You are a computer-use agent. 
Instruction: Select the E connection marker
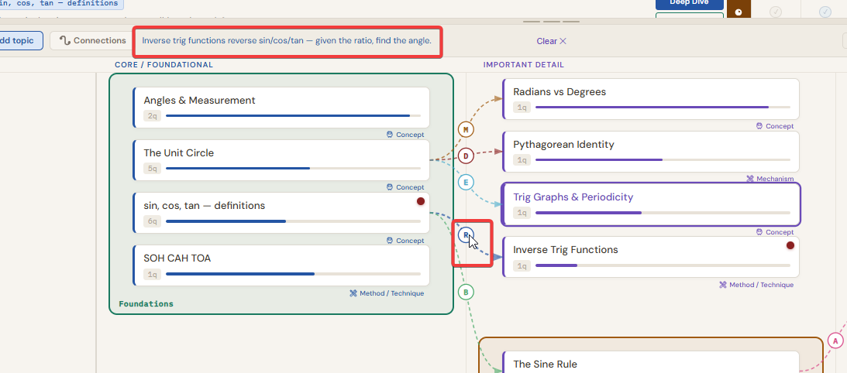point(466,183)
